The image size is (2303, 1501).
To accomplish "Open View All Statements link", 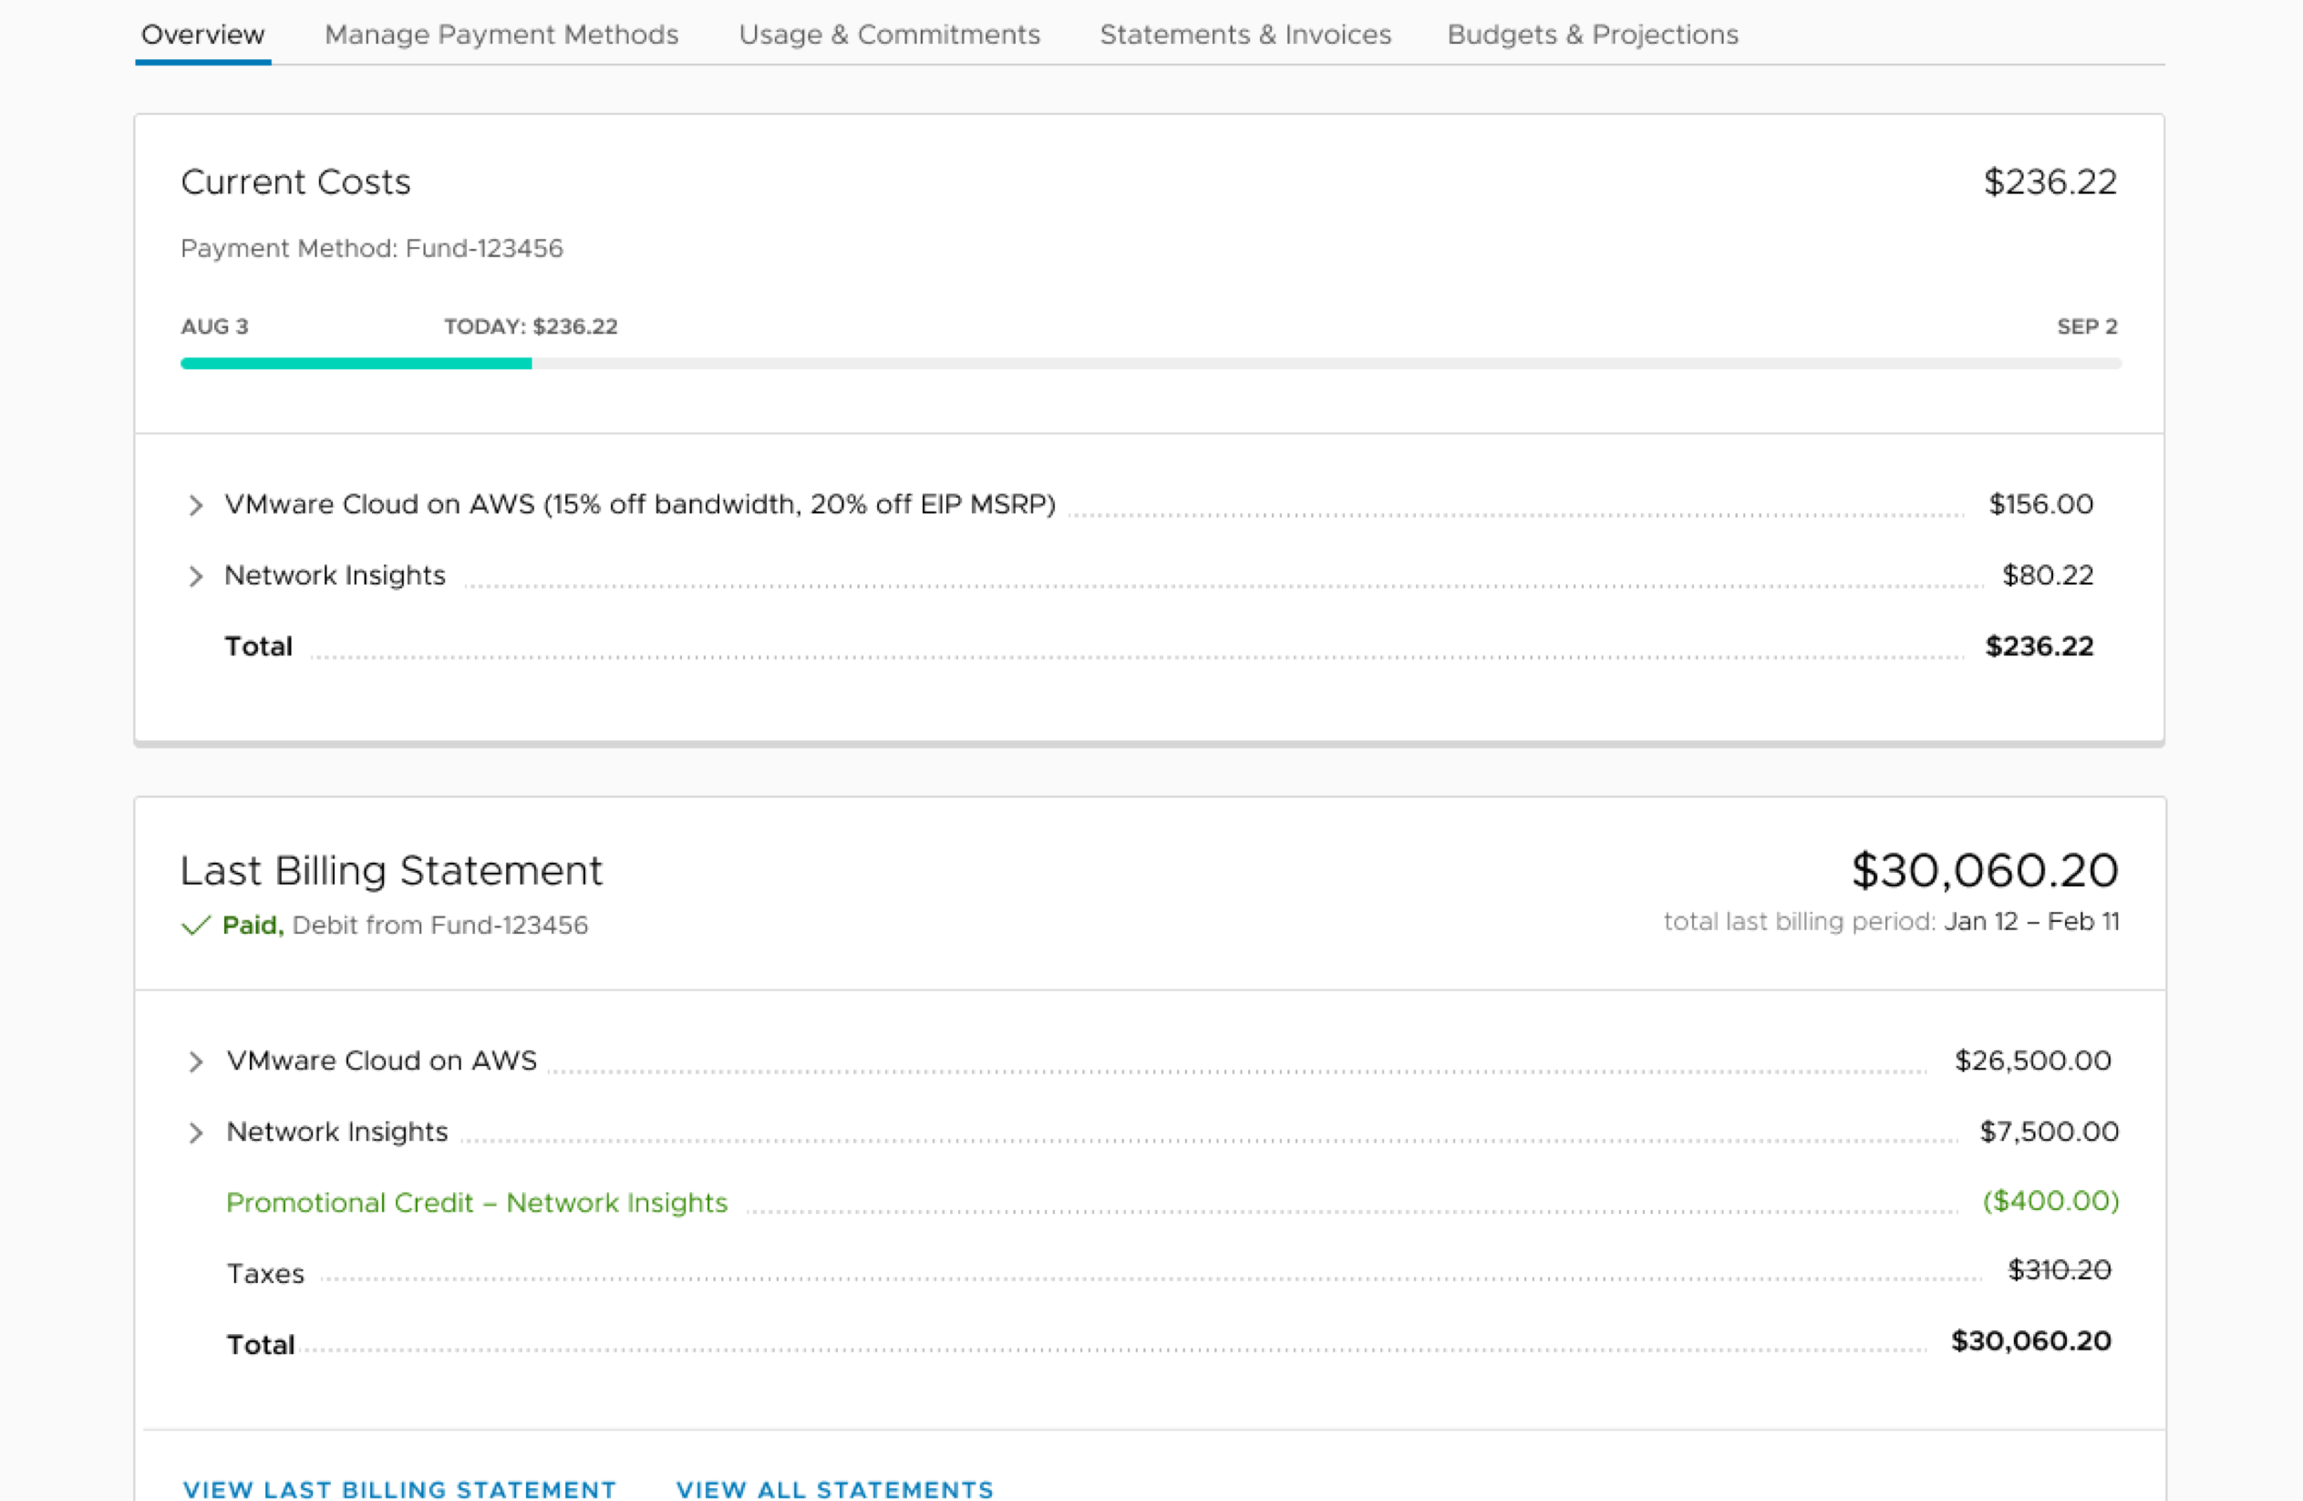I will point(835,1488).
